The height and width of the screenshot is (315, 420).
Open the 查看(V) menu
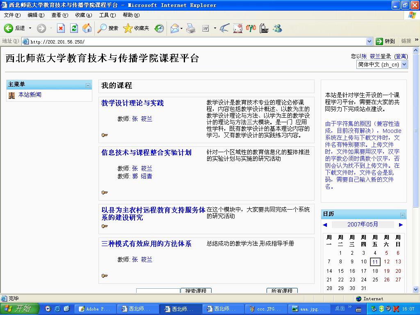(x=60, y=15)
